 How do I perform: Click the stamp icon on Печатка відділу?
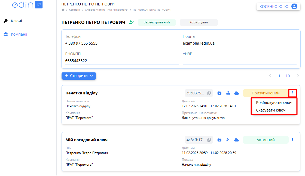(x=228, y=93)
